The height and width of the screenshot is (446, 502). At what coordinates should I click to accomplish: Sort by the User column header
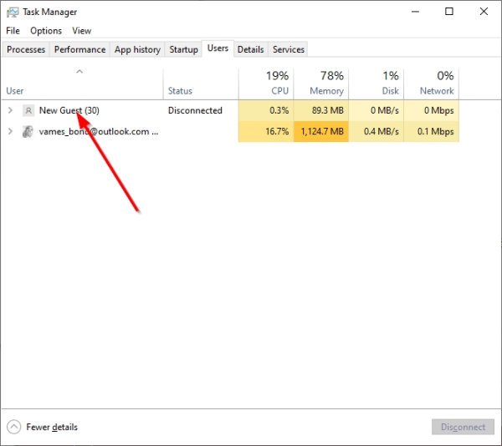point(82,84)
